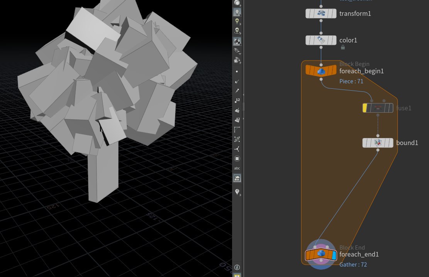Click the hide other objects sunglasses icon

coord(237,51)
